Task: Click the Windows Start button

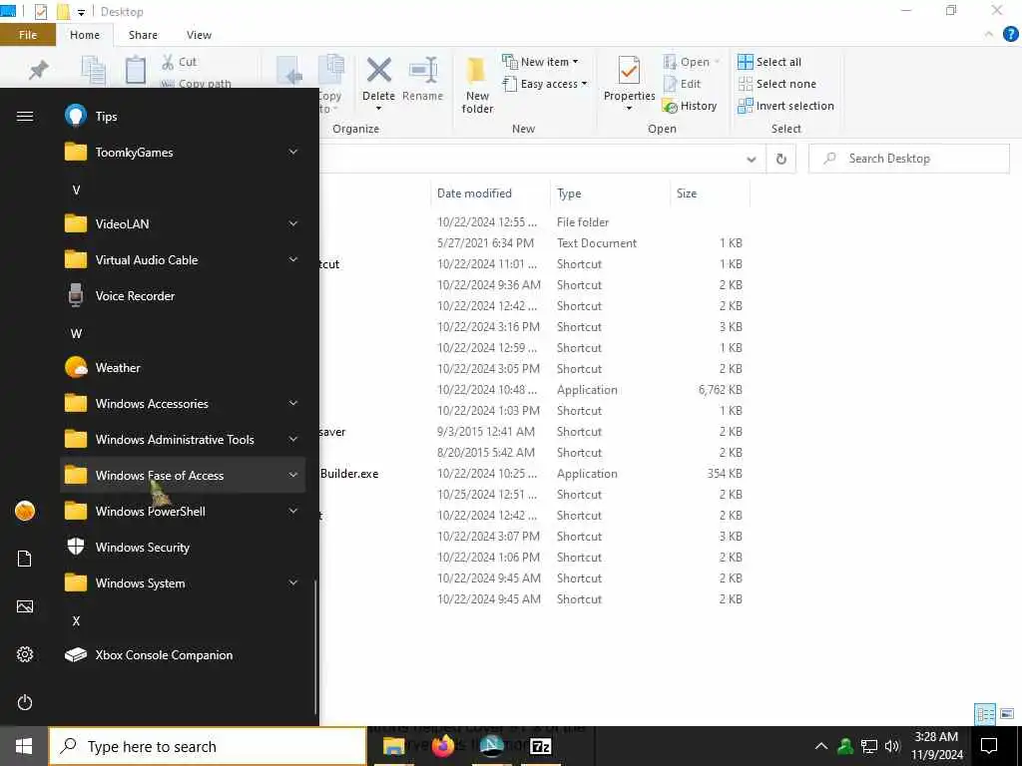Action: click(x=24, y=746)
